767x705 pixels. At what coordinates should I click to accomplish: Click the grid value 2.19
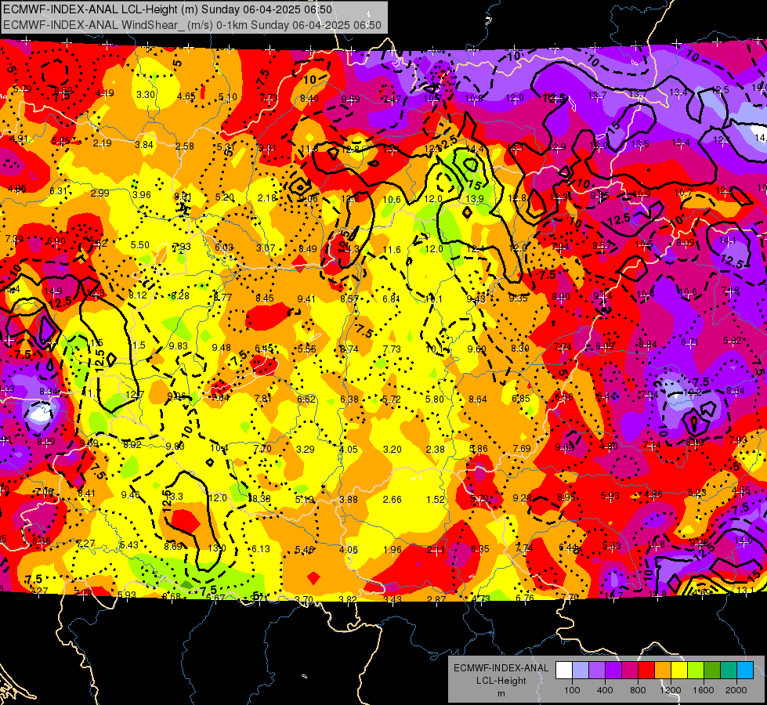102,143
